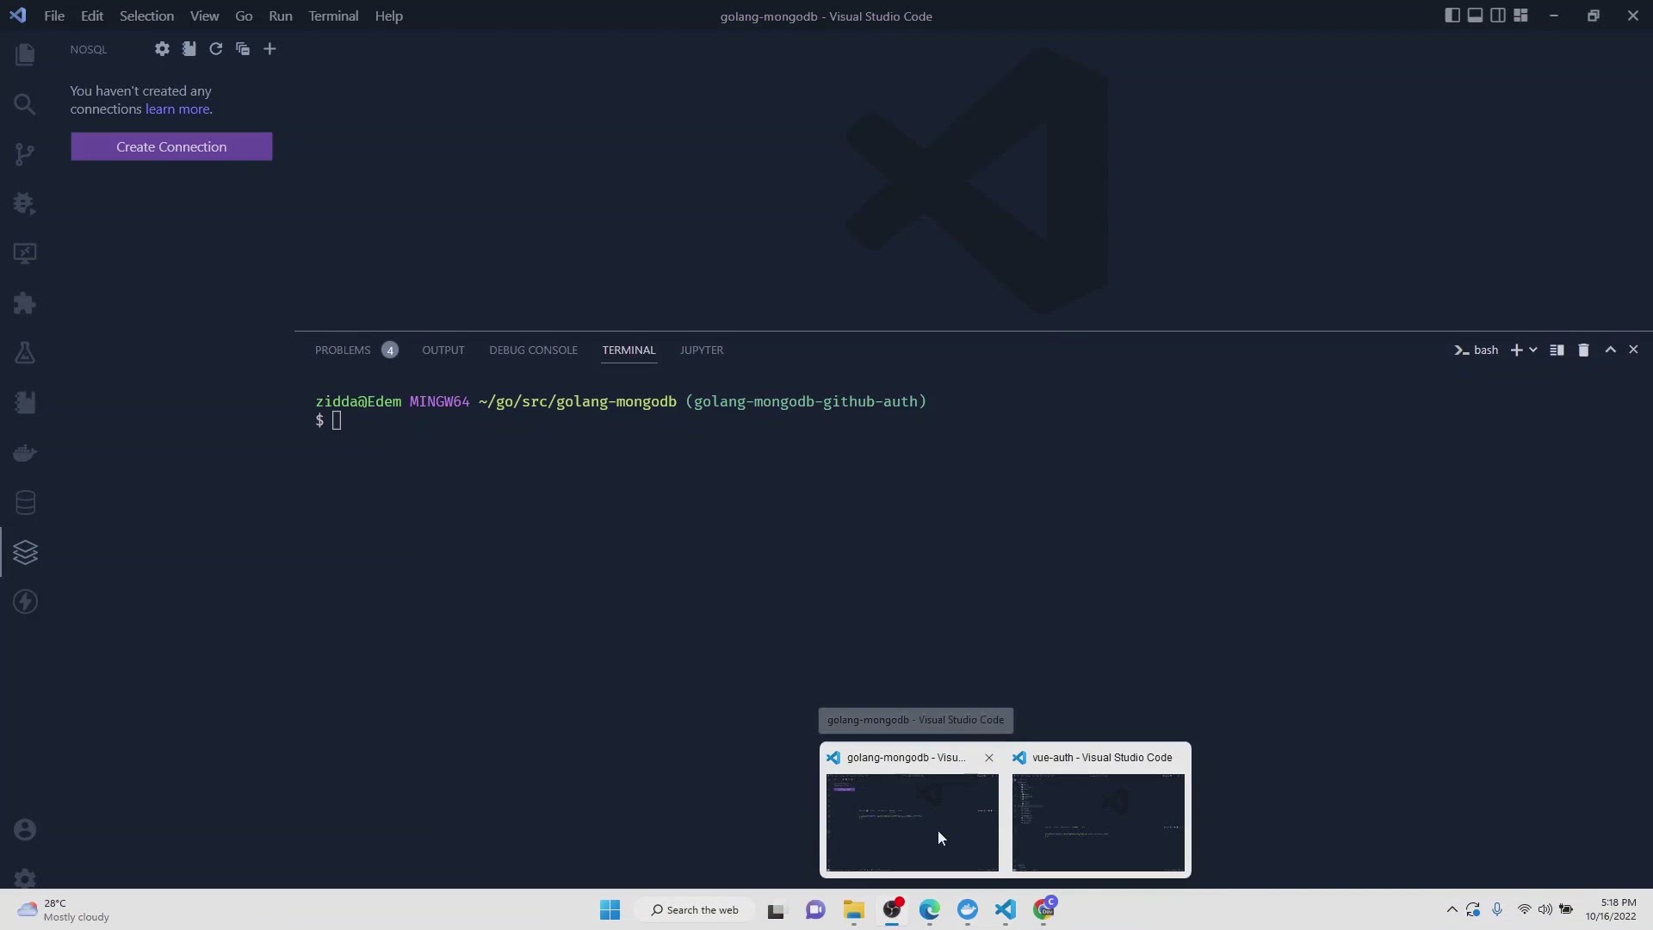Open the Source Control view
The height and width of the screenshot is (930, 1653).
(25, 154)
